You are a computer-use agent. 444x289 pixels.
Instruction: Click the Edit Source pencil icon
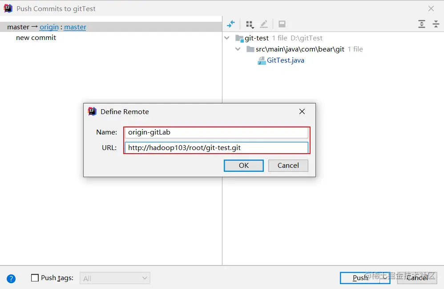pyautogui.click(x=264, y=24)
